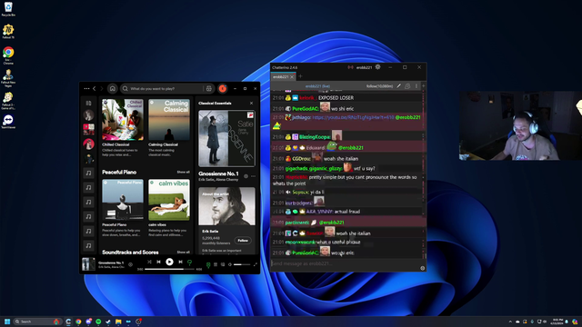Select the erobb221 chat tab

click(x=281, y=76)
